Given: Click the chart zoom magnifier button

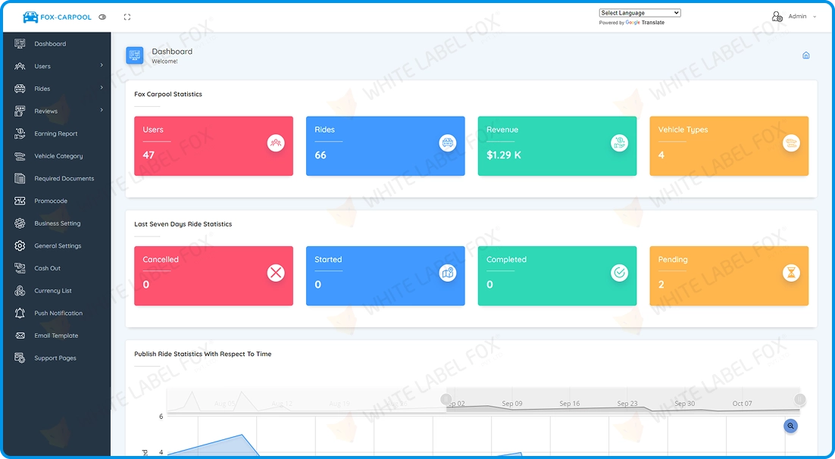Looking at the screenshot, I should point(790,426).
